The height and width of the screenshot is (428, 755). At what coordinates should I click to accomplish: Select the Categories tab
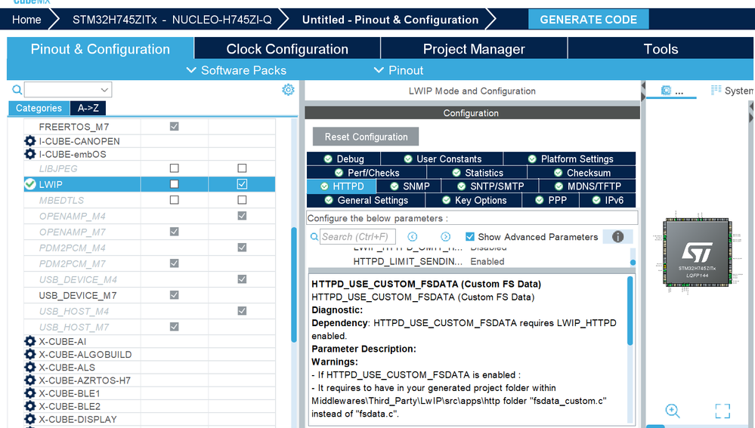(x=39, y=108)
